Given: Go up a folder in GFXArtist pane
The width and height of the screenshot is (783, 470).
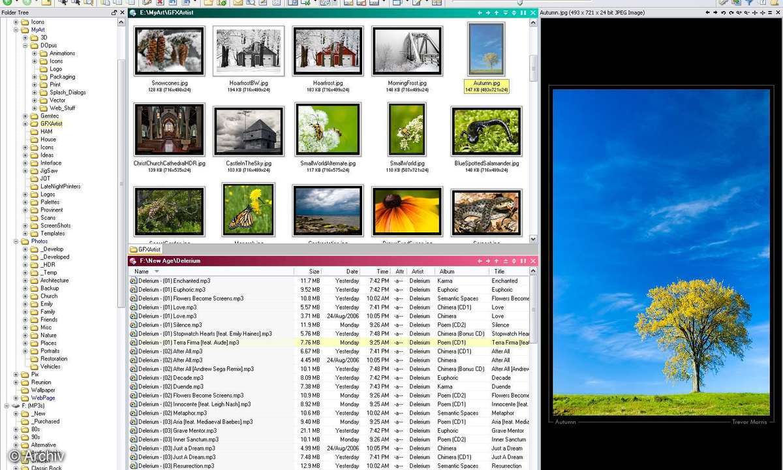Looking at the screenshot, I should [496, 12].
